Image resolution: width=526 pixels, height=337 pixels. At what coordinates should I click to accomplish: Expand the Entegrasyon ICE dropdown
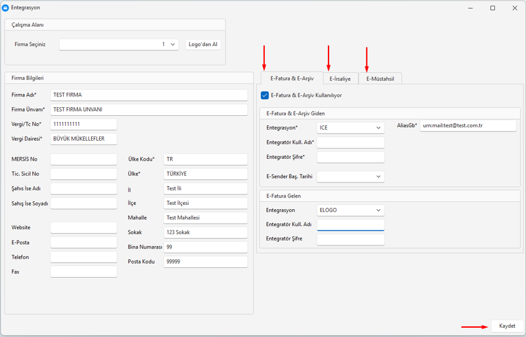350,128
